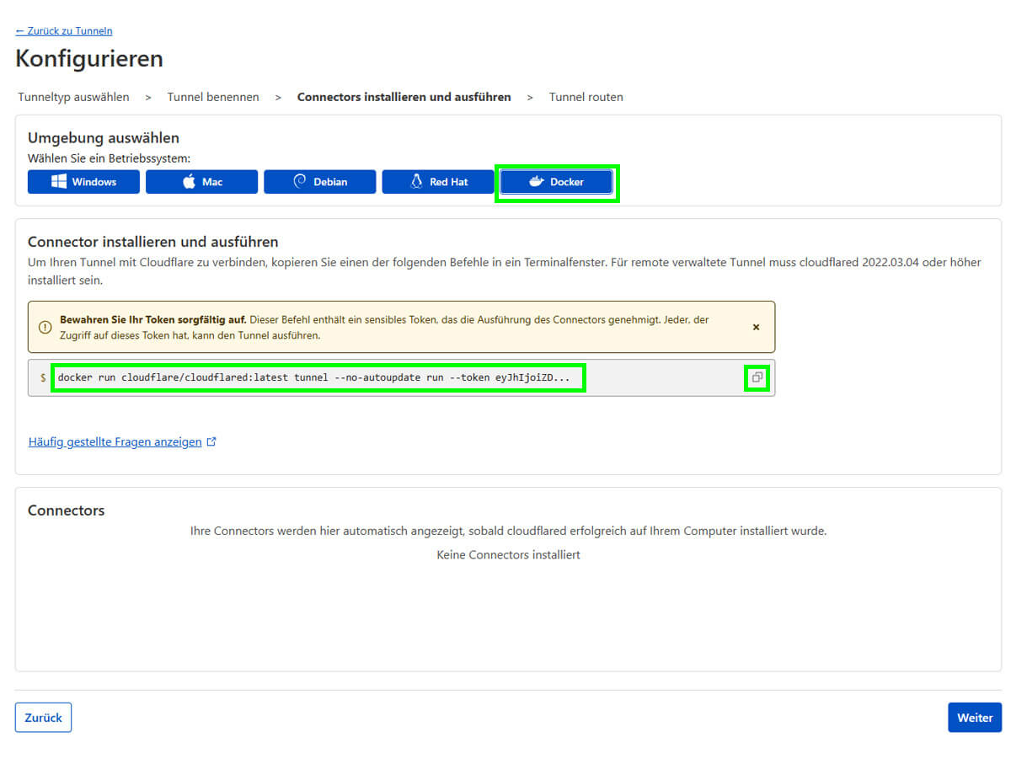1011x775 pixels.
Task: Click the 'Konfigurieren' page heading
Action: [89, 59]
